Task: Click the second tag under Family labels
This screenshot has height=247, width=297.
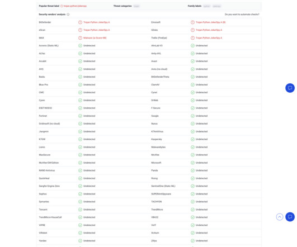Action: point(216,6)
